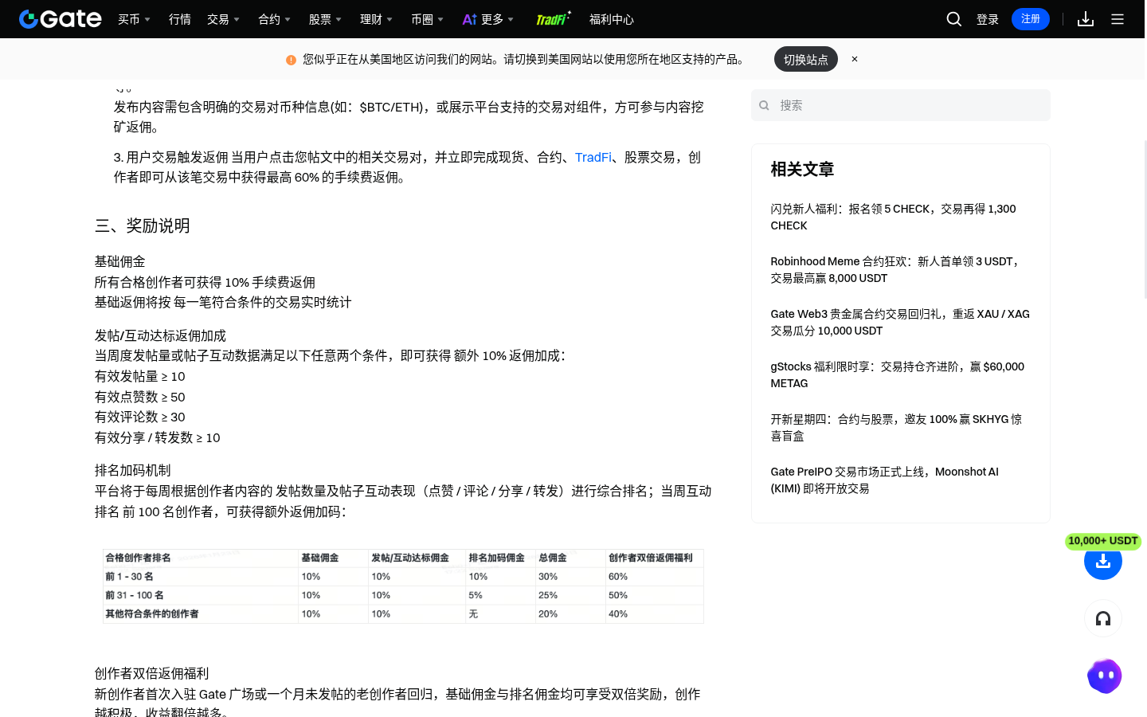Click the 10,000+ USDT badge
This screenshot has width=1147, height=717.
pos(1103,541)
